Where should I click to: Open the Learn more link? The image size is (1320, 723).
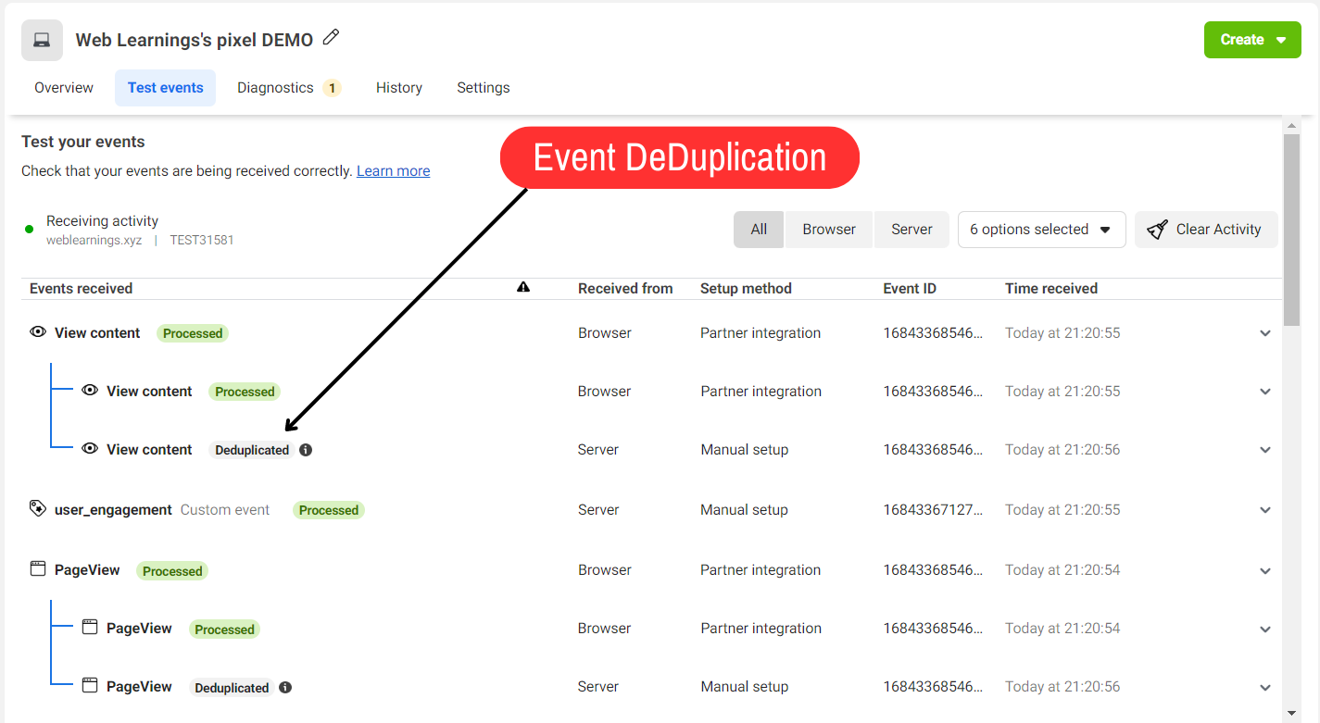393,170
